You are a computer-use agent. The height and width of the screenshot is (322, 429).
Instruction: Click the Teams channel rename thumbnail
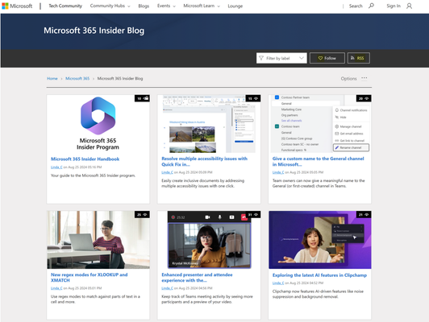pos(320,124)
